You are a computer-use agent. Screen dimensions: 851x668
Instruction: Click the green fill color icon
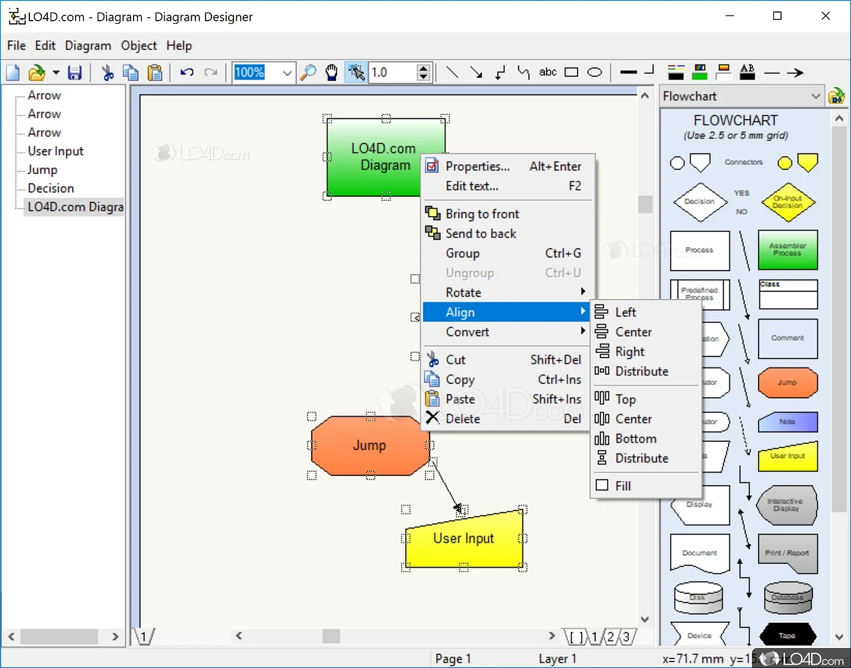pyautogui.click(x=700, y=72)
